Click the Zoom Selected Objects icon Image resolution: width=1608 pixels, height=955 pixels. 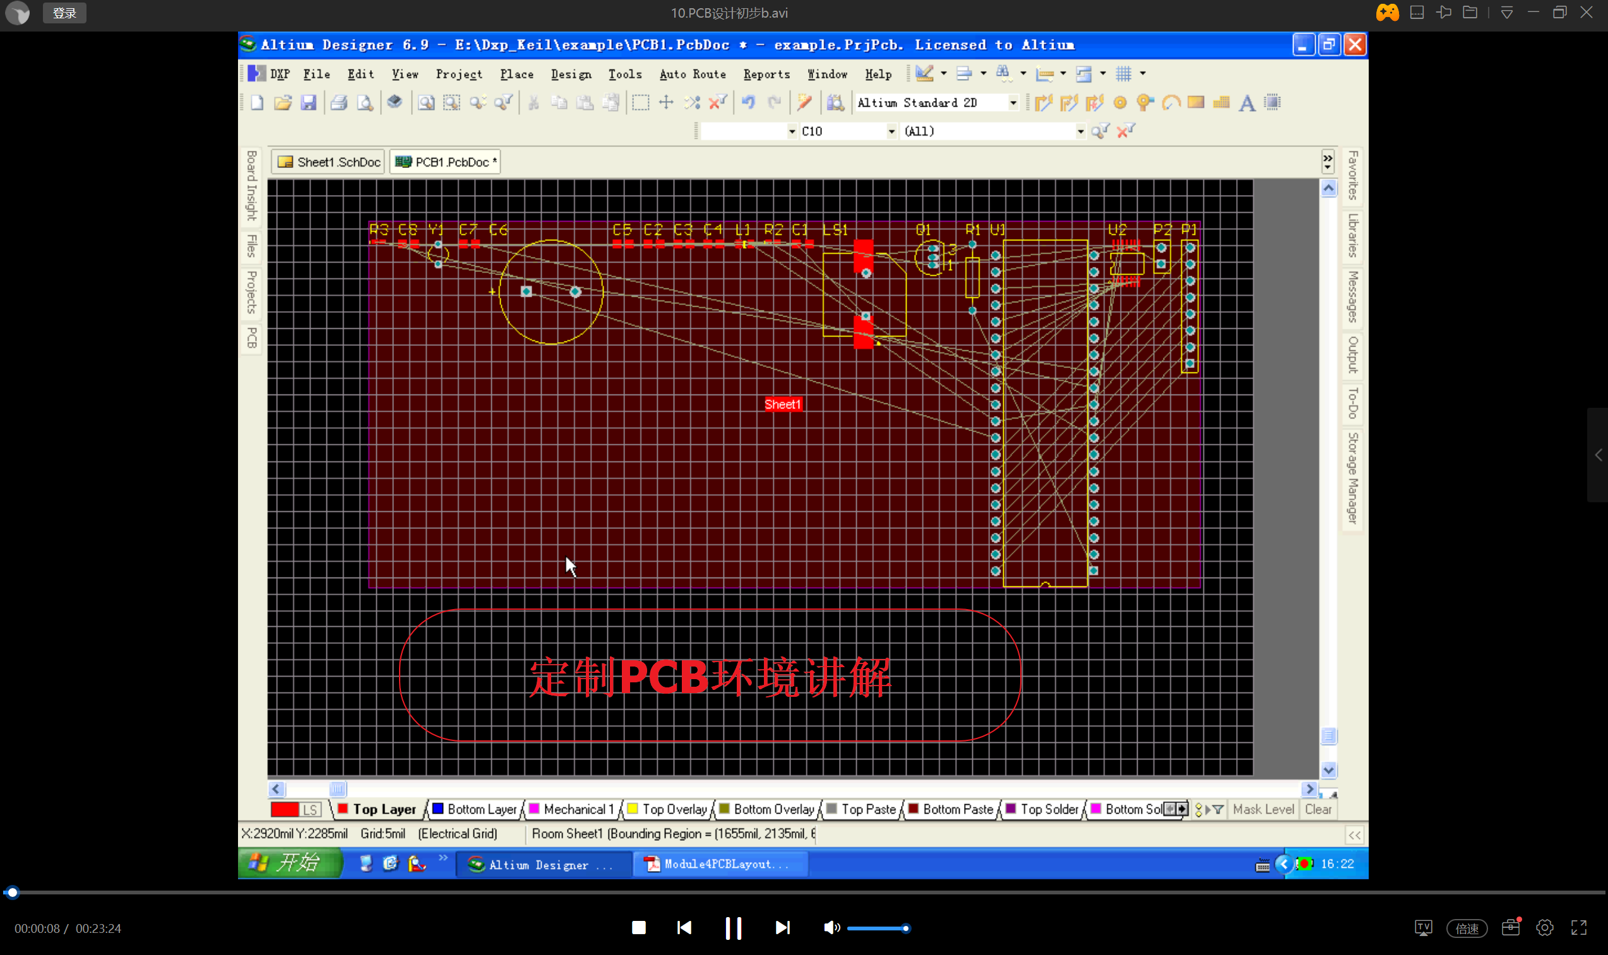[x=477, y=102]
